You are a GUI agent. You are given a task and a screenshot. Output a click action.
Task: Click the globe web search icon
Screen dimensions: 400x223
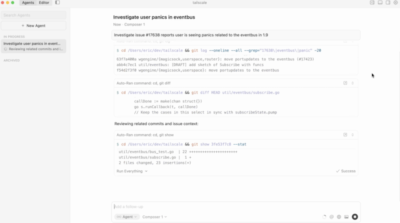[339, 217]
